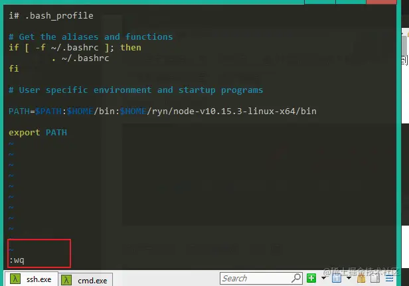This screenshot has height=286, width=409.
Task: Click the PATH= assignment line
Action: click(x=163, y=111)
